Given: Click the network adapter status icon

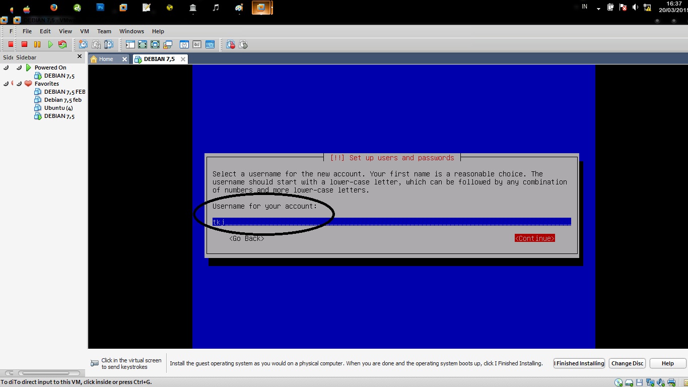Looking at the screenshot, I should (x=650, y=382).
